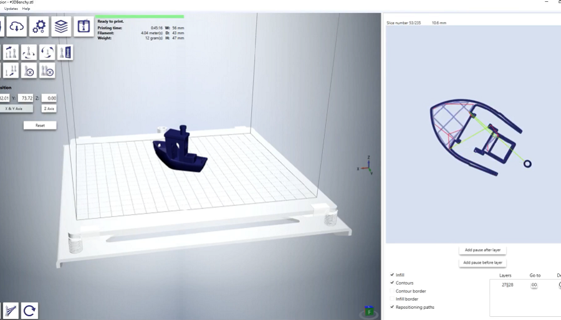
Task: Click the slice layer preview of boat
Action: (x=481, y=138)
